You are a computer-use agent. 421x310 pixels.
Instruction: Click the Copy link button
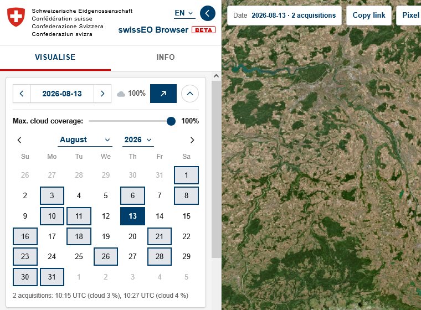[369, 15]
